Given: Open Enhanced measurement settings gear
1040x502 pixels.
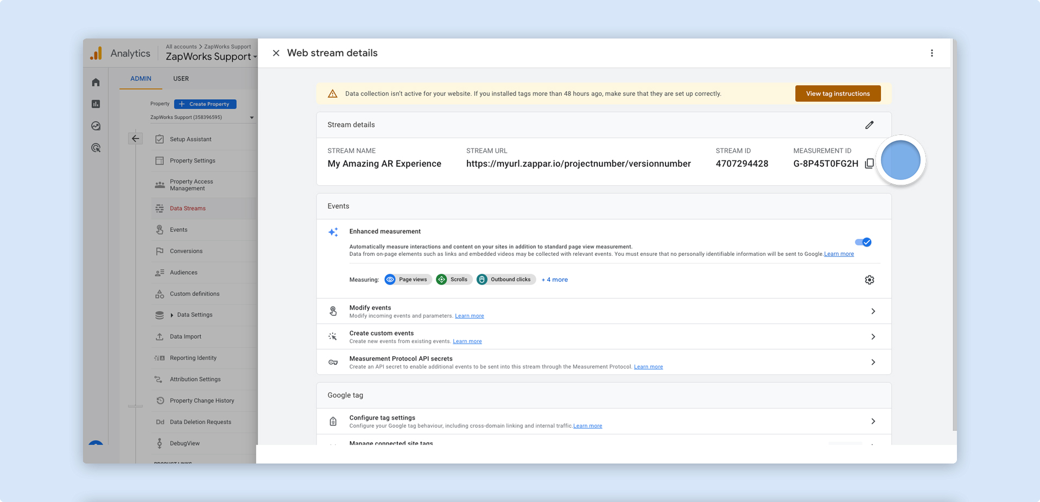Looking at the screenshot, I should (870, 280).
